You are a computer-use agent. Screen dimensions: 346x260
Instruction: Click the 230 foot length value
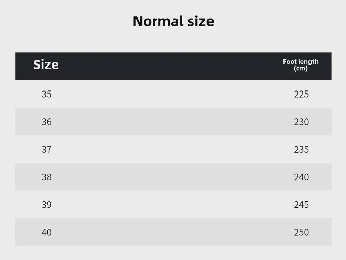(301, 122)
